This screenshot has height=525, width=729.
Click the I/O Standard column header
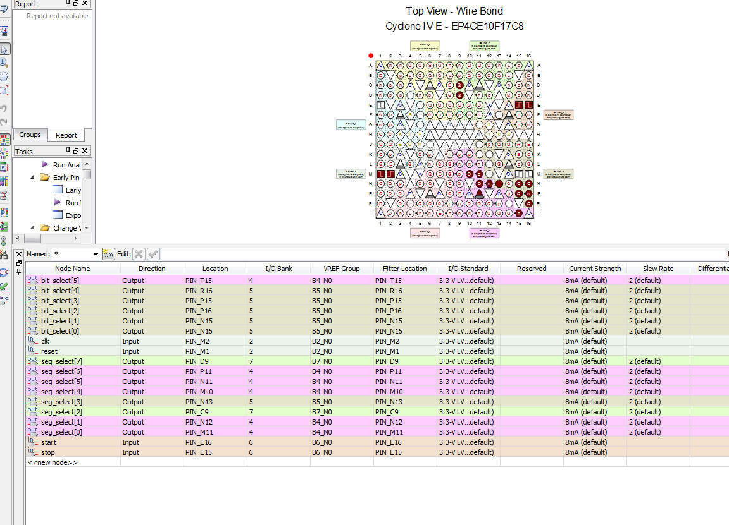(x=468, y=269)
